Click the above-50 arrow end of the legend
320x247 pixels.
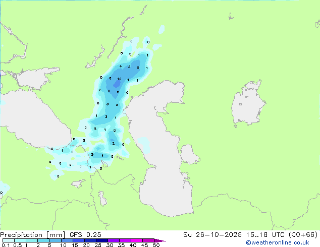point(160,240)
